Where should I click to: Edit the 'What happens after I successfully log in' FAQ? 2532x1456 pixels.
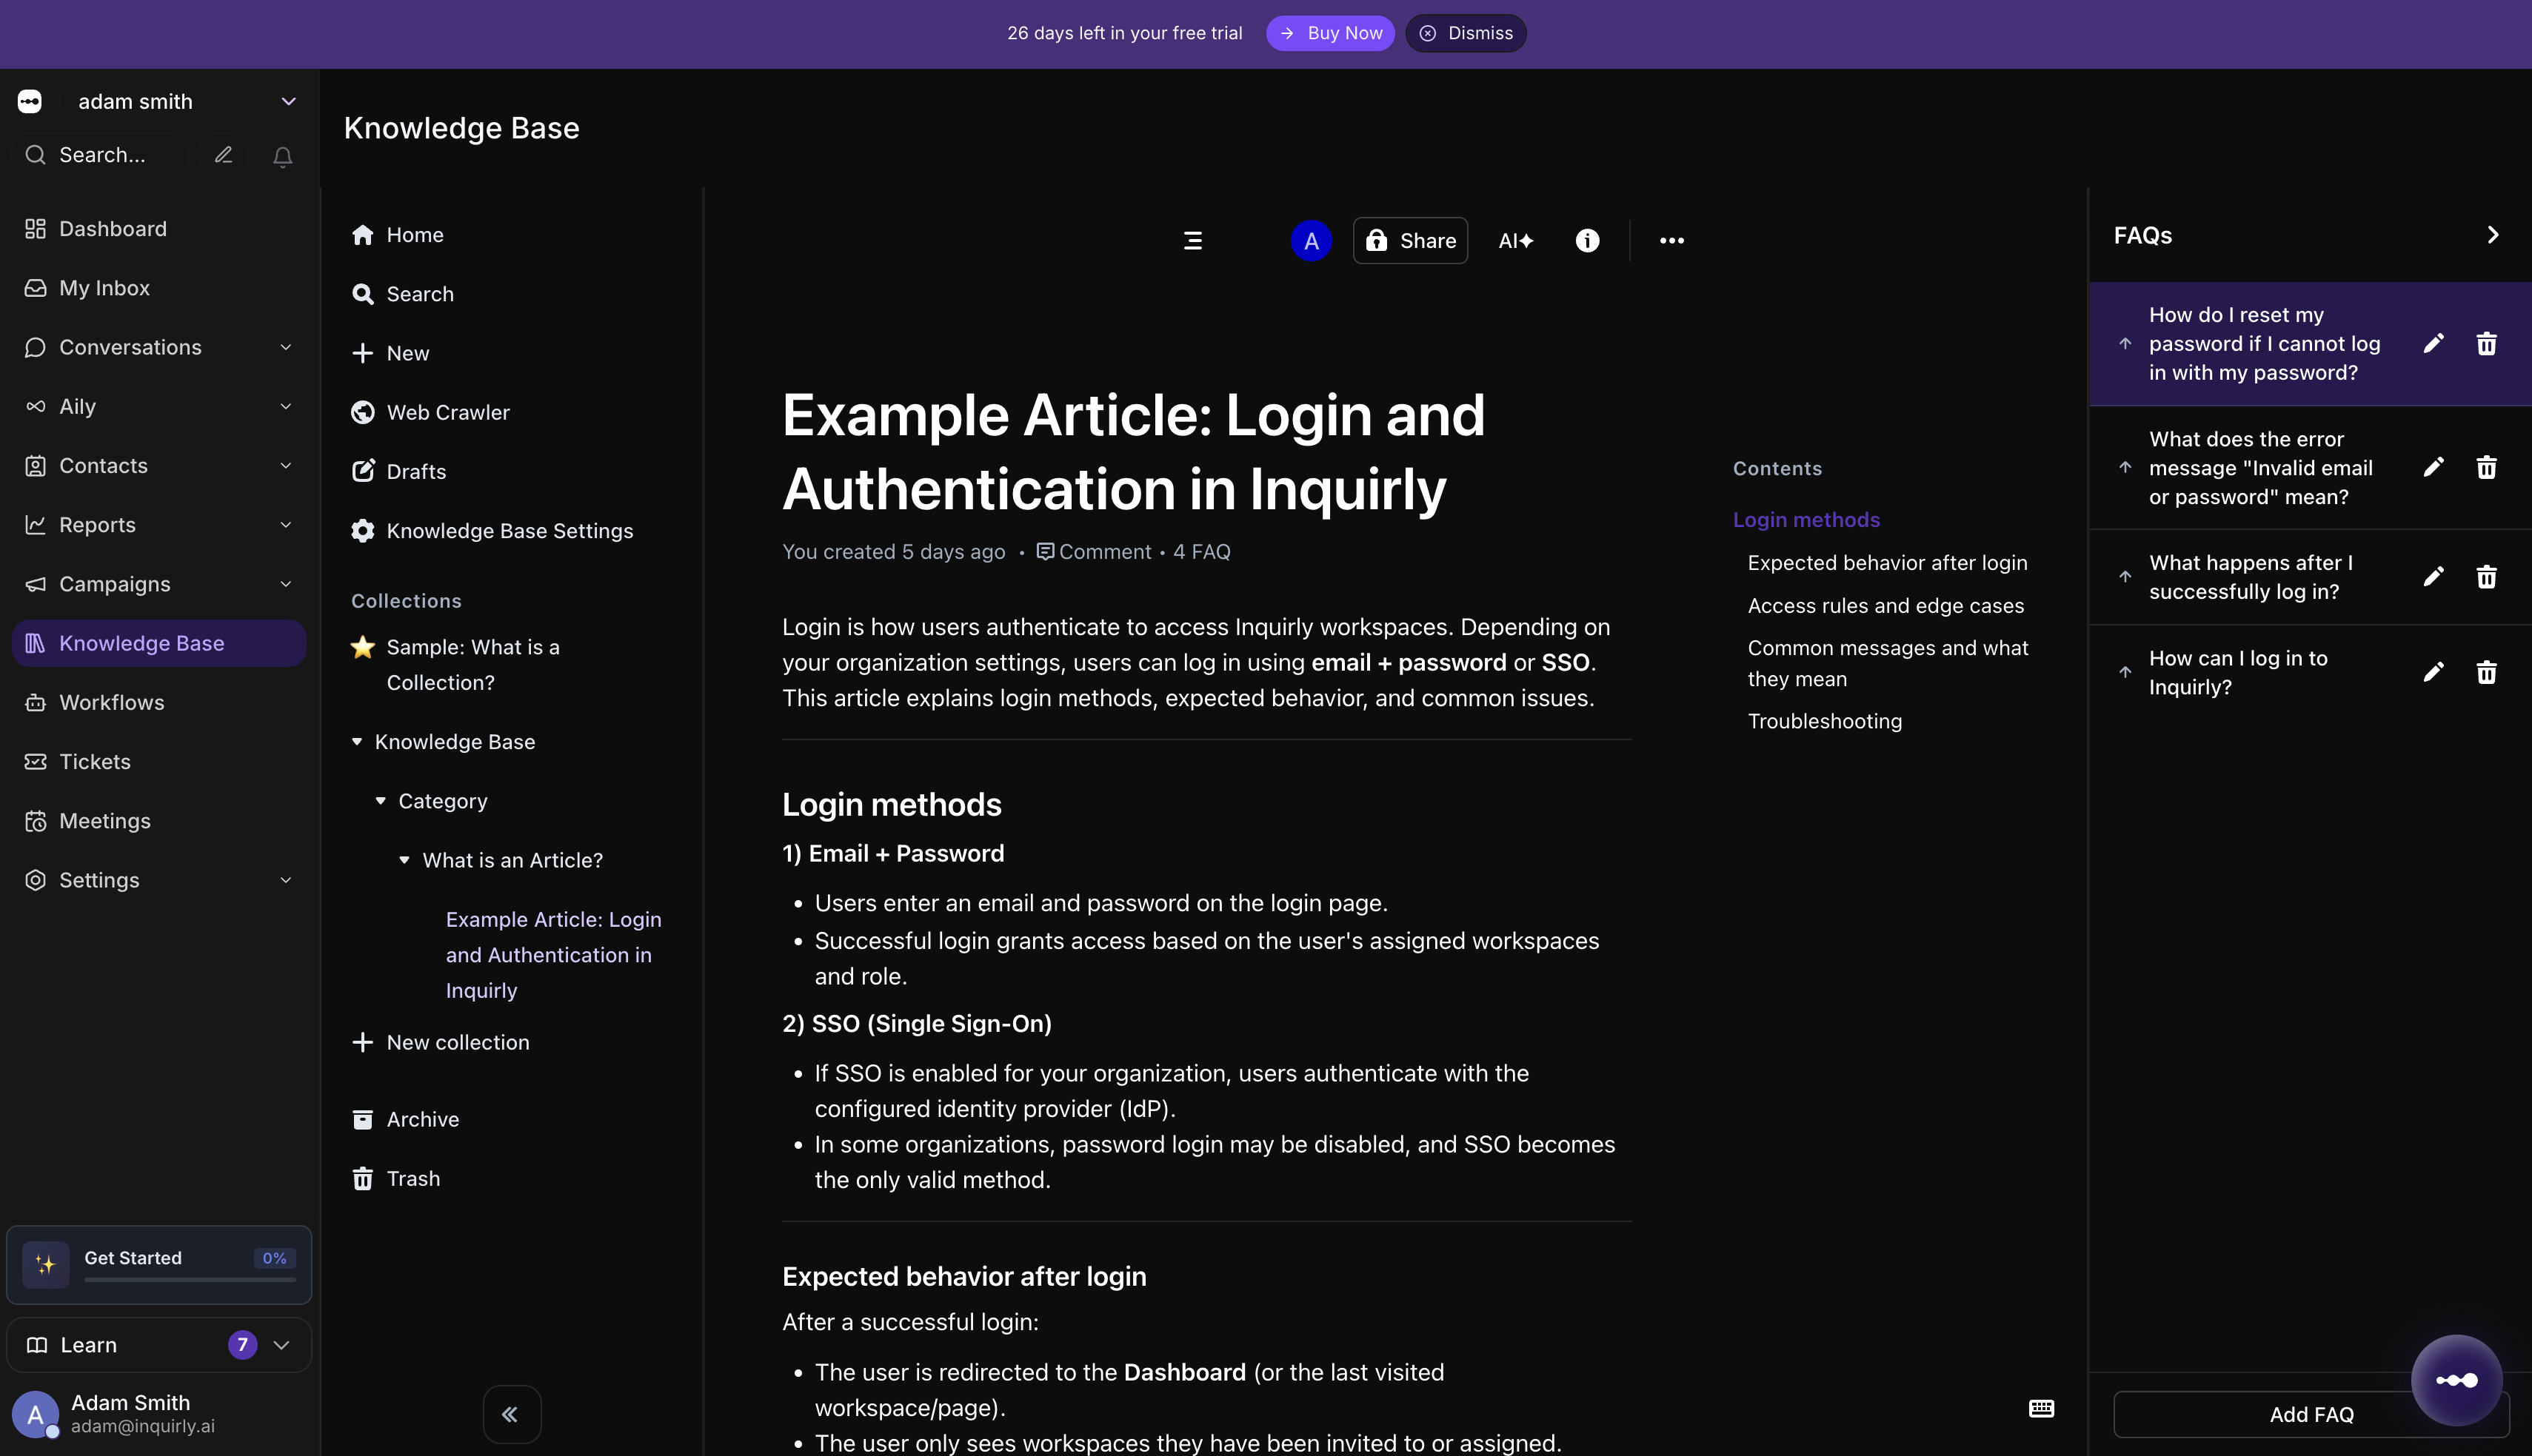2433,577
